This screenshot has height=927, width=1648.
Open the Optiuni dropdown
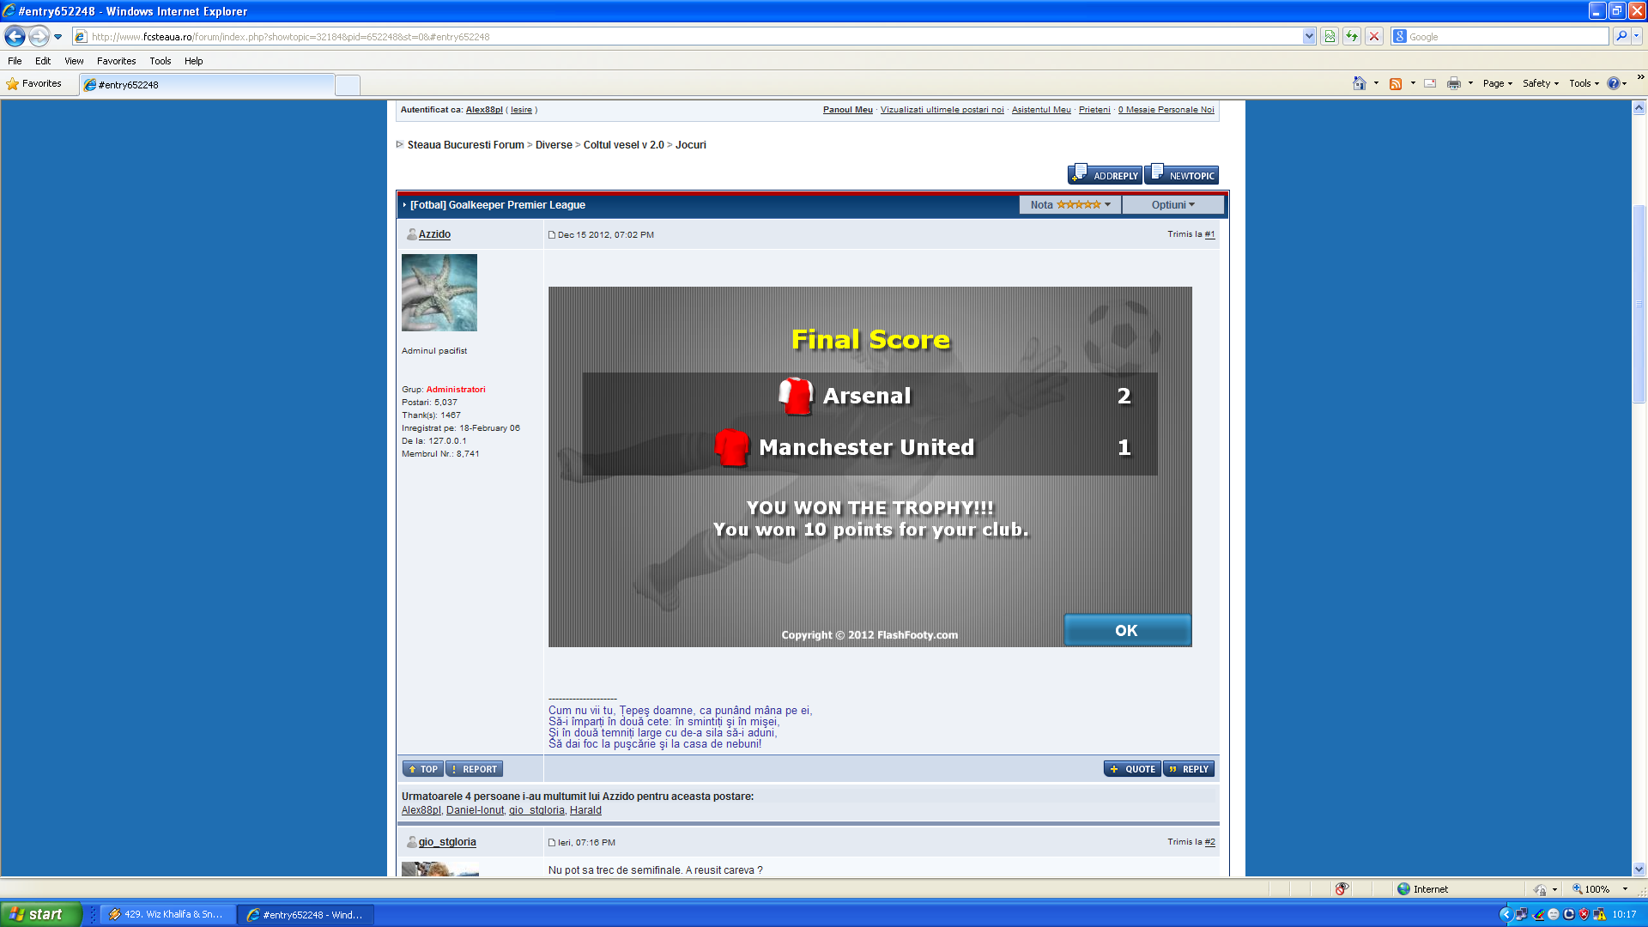tap(1173, 205)
